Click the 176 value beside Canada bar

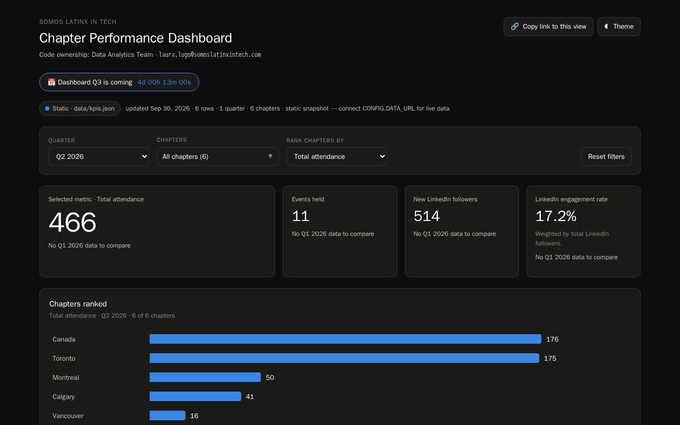click(x=552, y=339)
